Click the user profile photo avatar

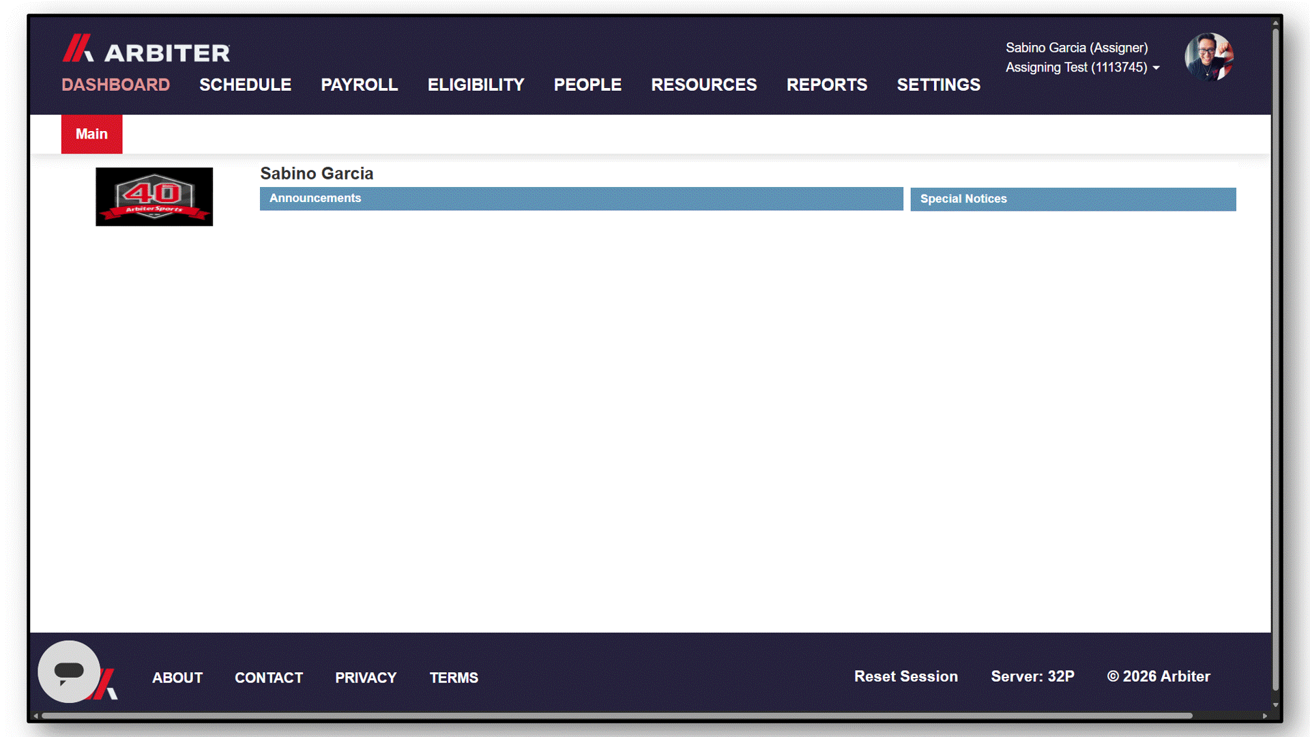1209,57
